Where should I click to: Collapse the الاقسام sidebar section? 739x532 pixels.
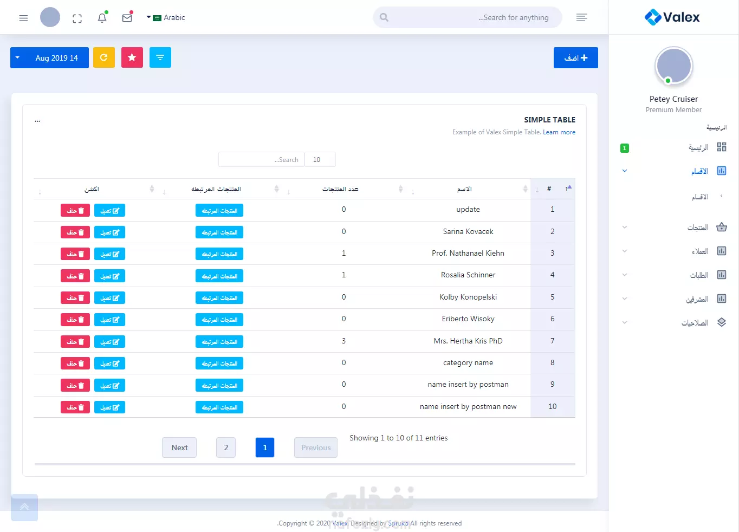point(625,171)
